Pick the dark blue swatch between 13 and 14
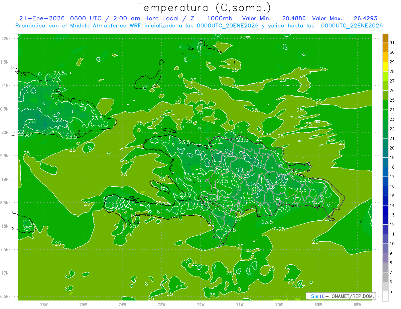Screen dimensions: 401x309 click(385, 210)
